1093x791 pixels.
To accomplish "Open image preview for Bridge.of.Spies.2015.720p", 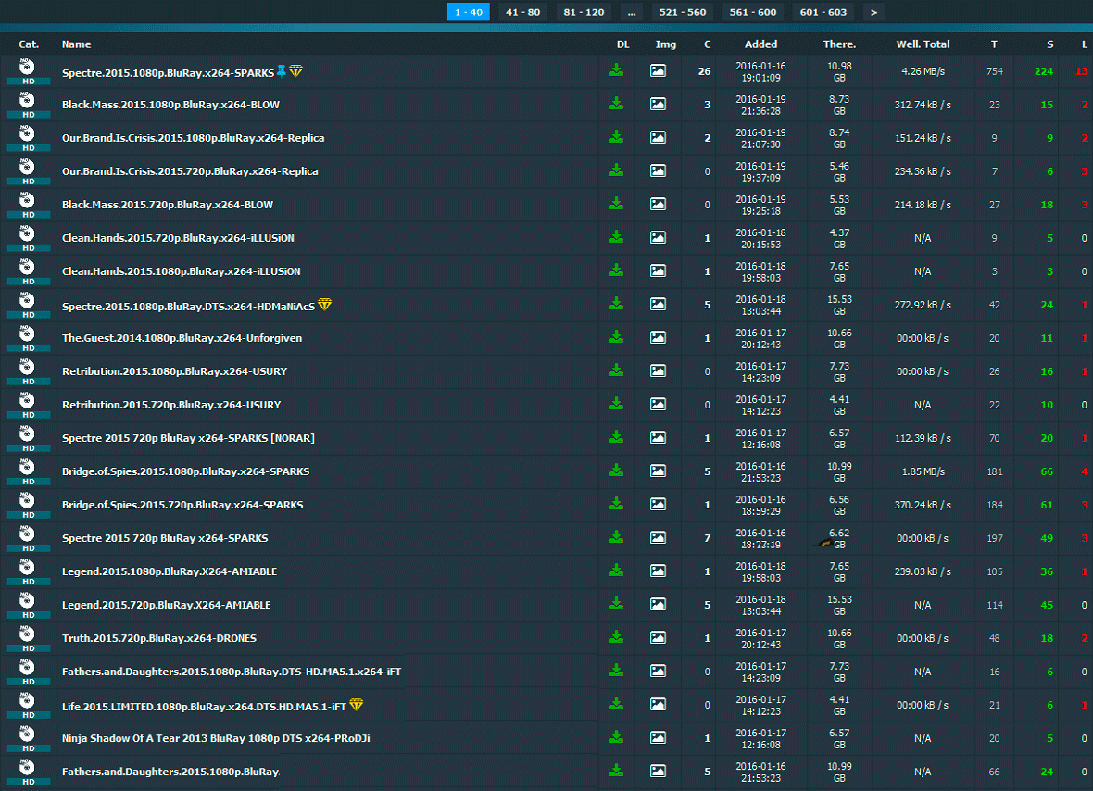I will click(658, 505).
